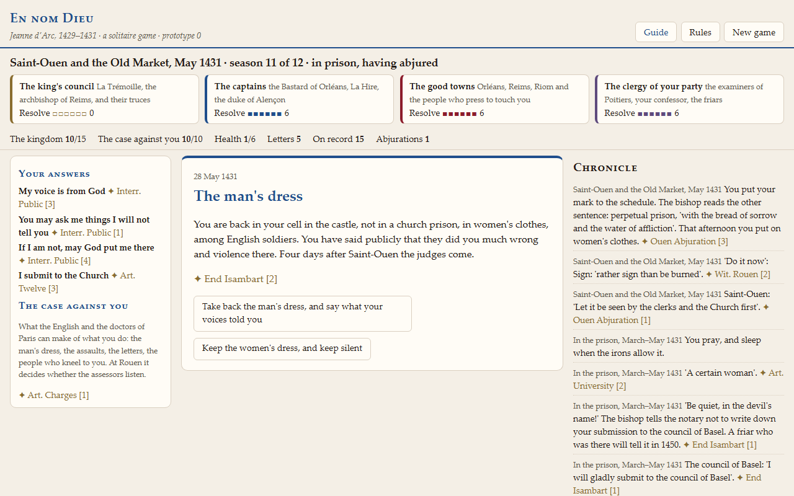Open the Guide

[656, 32]
